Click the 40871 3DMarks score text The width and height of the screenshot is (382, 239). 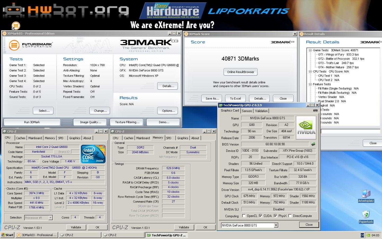click(240, 59)
